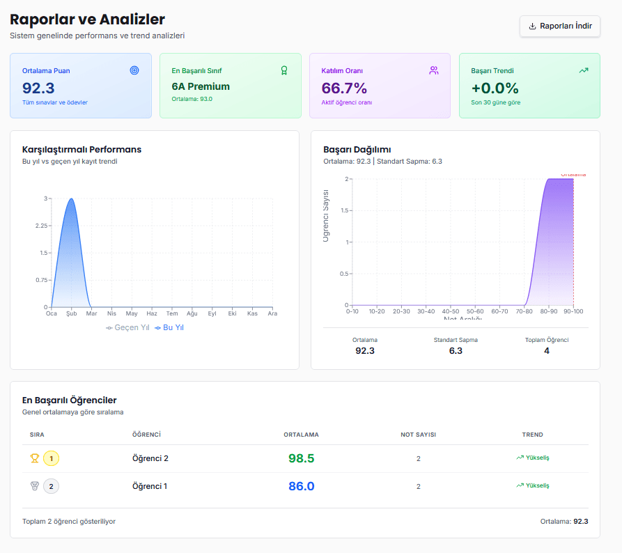
Task: Click the target icon on Ortalama Puan card
Action: click(134, 70)
